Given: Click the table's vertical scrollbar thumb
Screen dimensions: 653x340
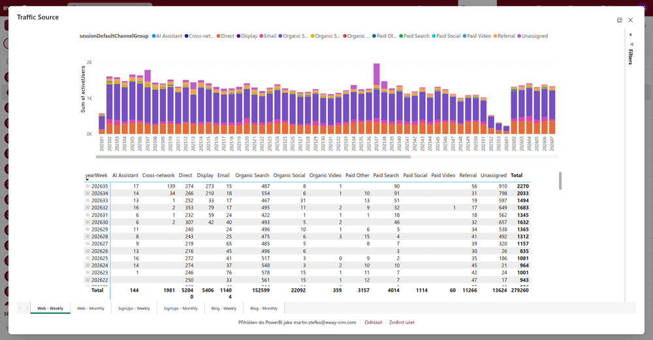Looking at the screenshot, I should click(560, 180).
